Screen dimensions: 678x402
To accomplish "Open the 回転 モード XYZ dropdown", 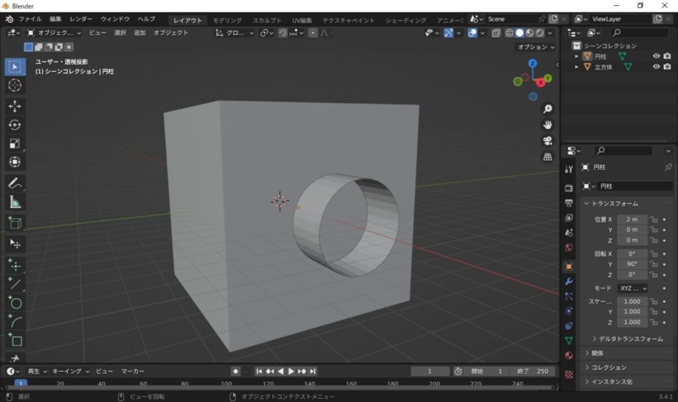I will click(x=632, y=288).
